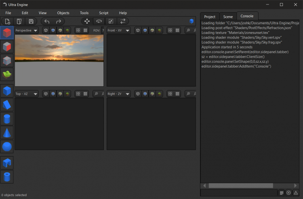
Task: Click the Save scene icon
Action: (x=31, y=21)
